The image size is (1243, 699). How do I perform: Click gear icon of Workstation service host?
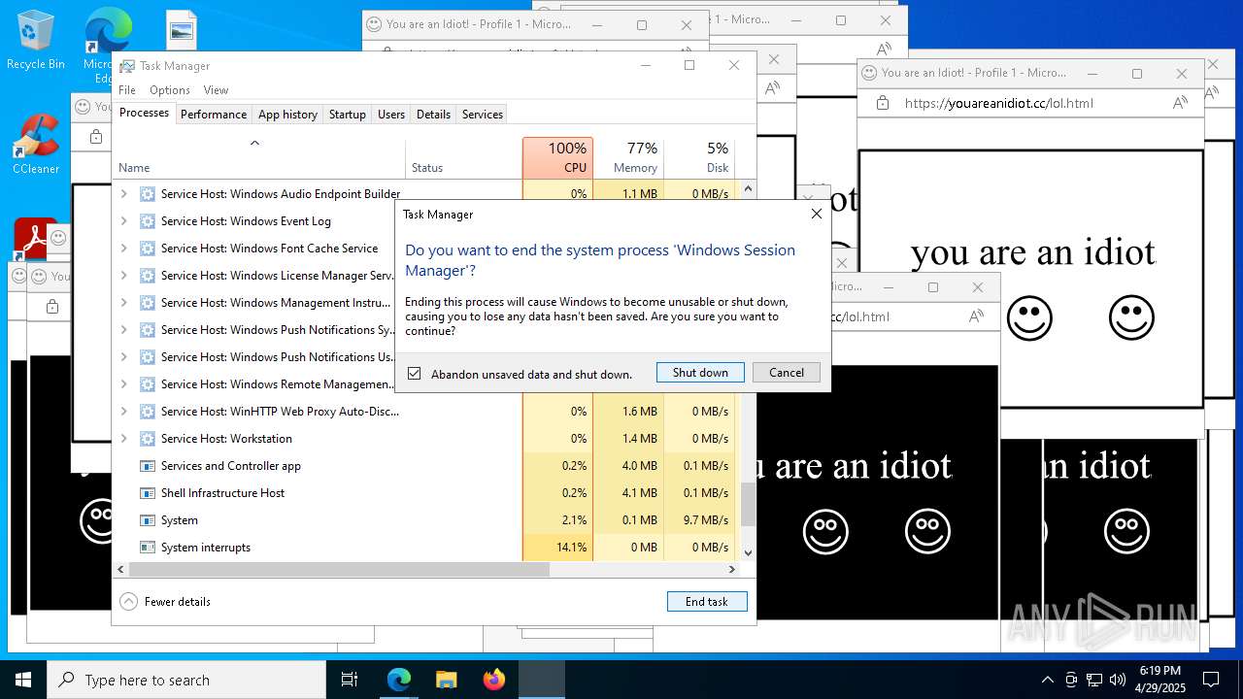[x=148, y=439]
